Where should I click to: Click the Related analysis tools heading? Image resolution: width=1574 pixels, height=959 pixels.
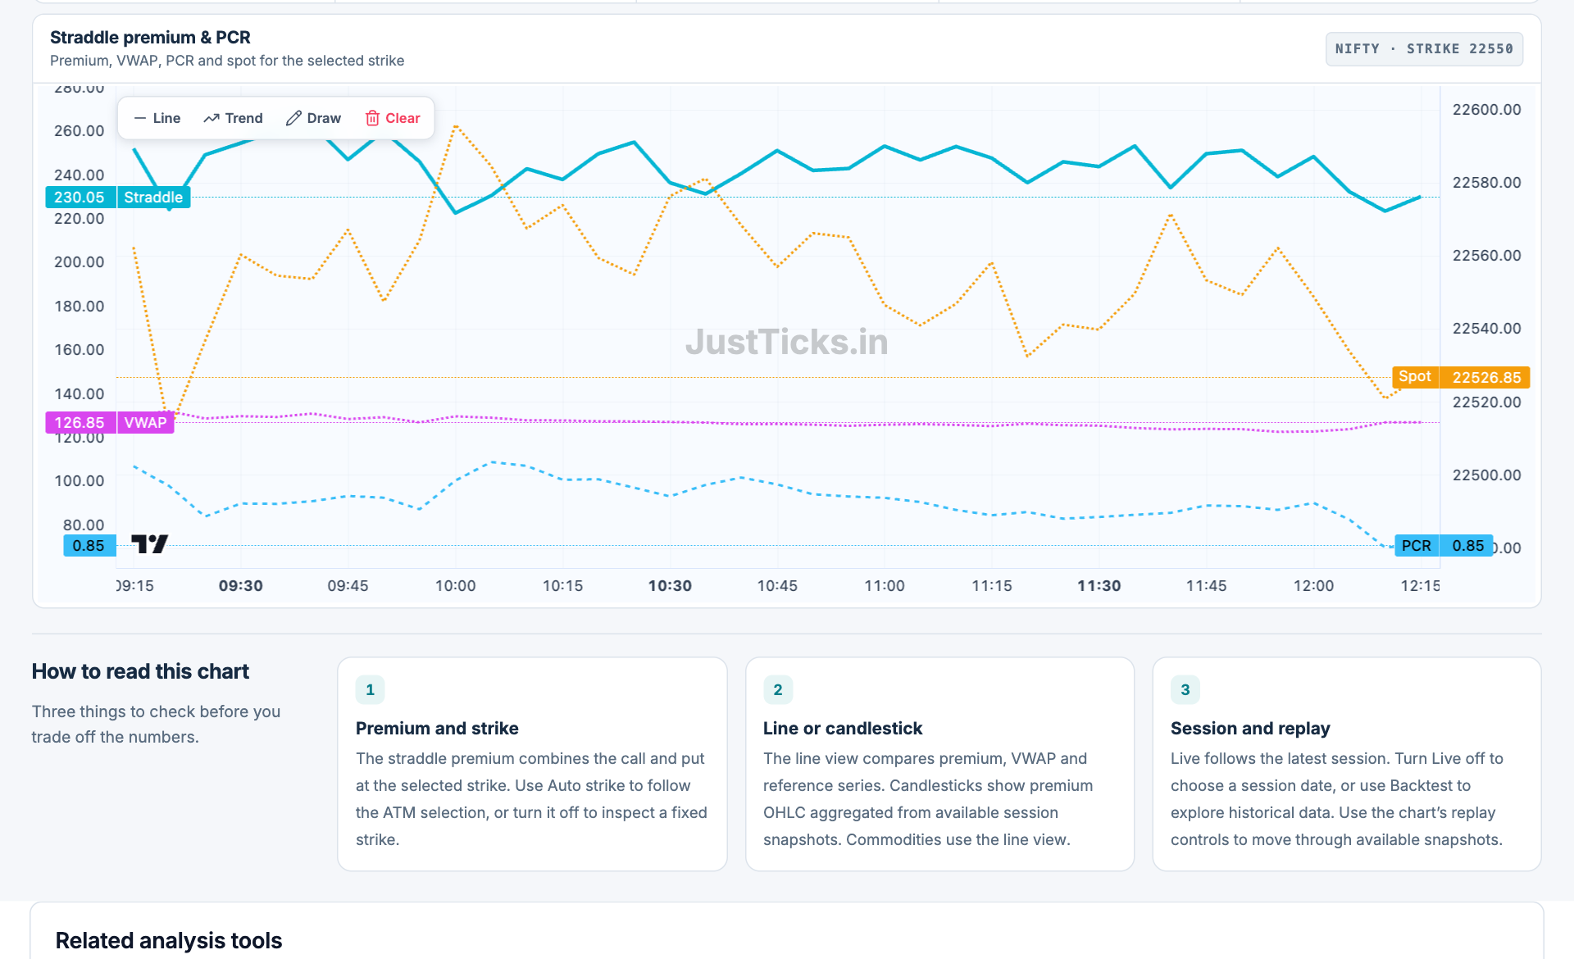[x=169, y=941]
